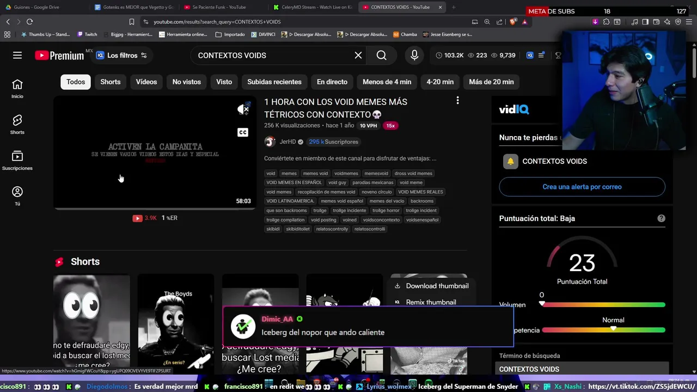This screenshot has width=697, height=392.
Task: Select the Shorts filter chip
Action: click(x=111, y=82)
